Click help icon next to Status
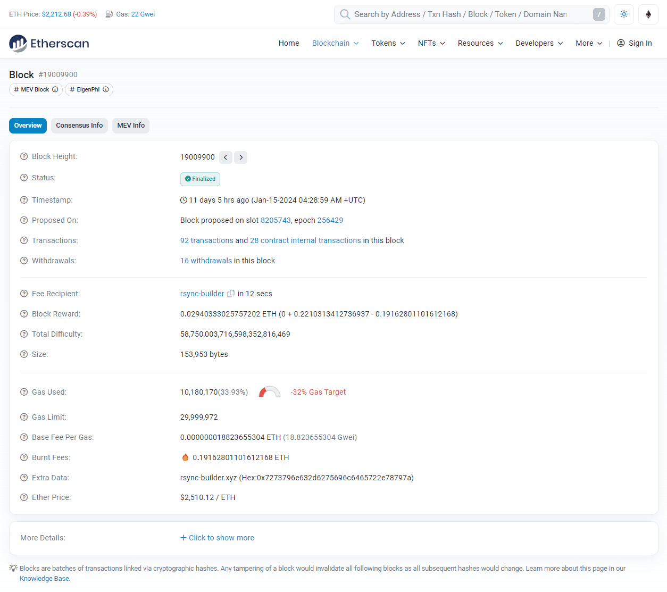Screen dimensions: 667x592 pos(24,178)
